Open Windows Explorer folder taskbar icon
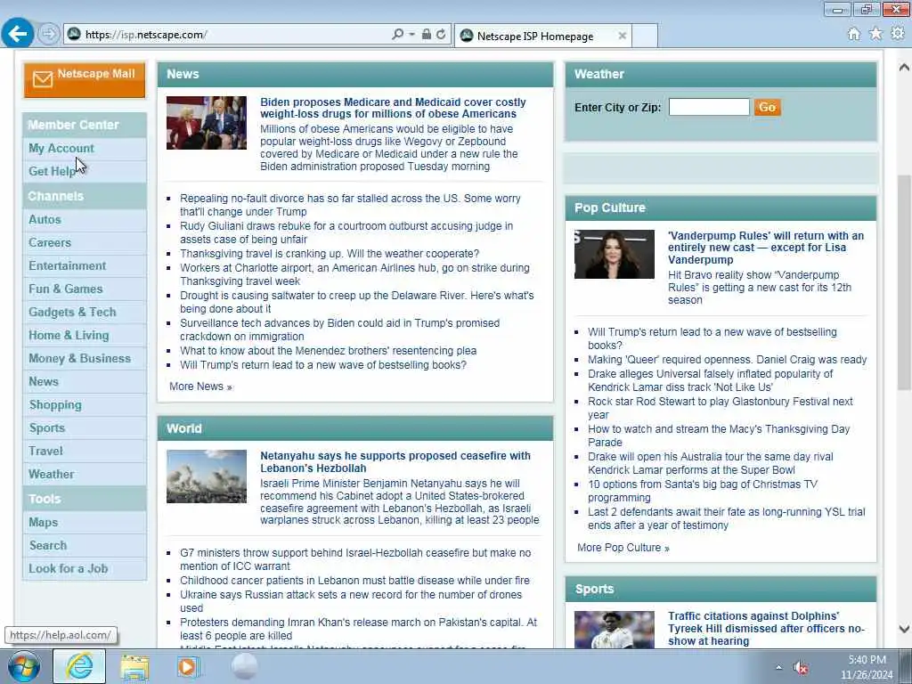Viewport: 912px width, 684px height. point(134,667)
